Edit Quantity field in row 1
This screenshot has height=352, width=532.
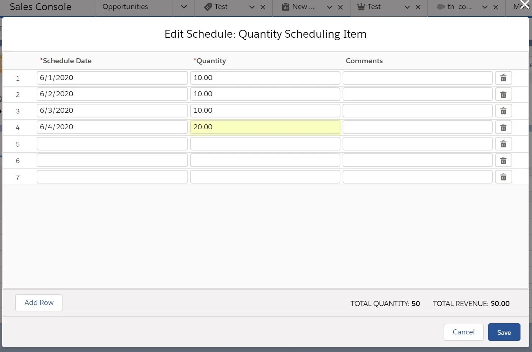[265, 78]
